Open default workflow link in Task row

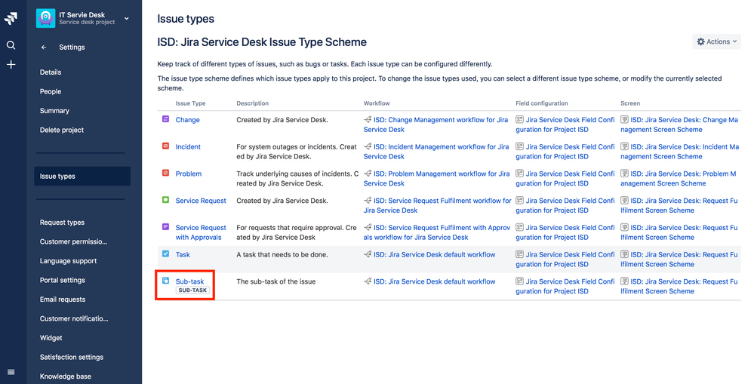434,254
